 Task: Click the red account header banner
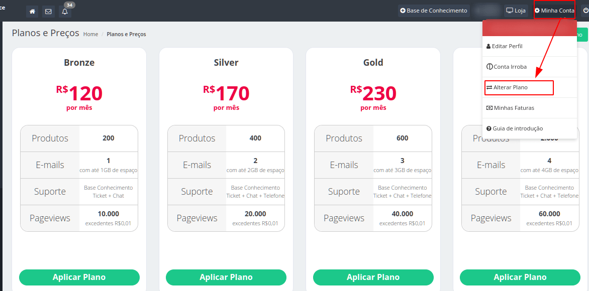[x=530, y=28]
